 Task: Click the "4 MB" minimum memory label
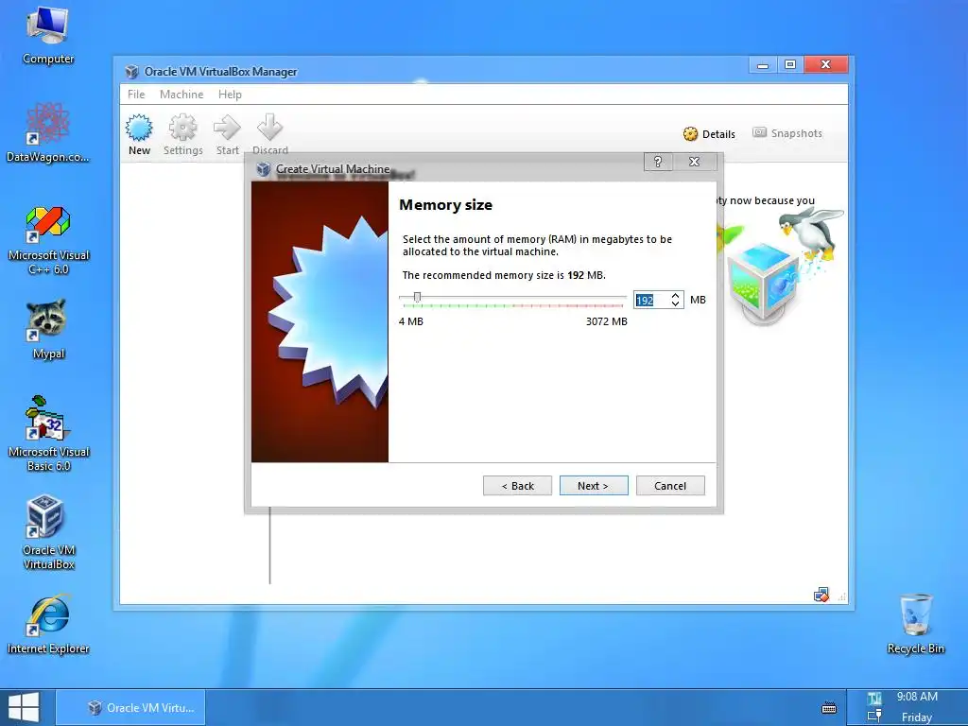[x=411, y=321]
